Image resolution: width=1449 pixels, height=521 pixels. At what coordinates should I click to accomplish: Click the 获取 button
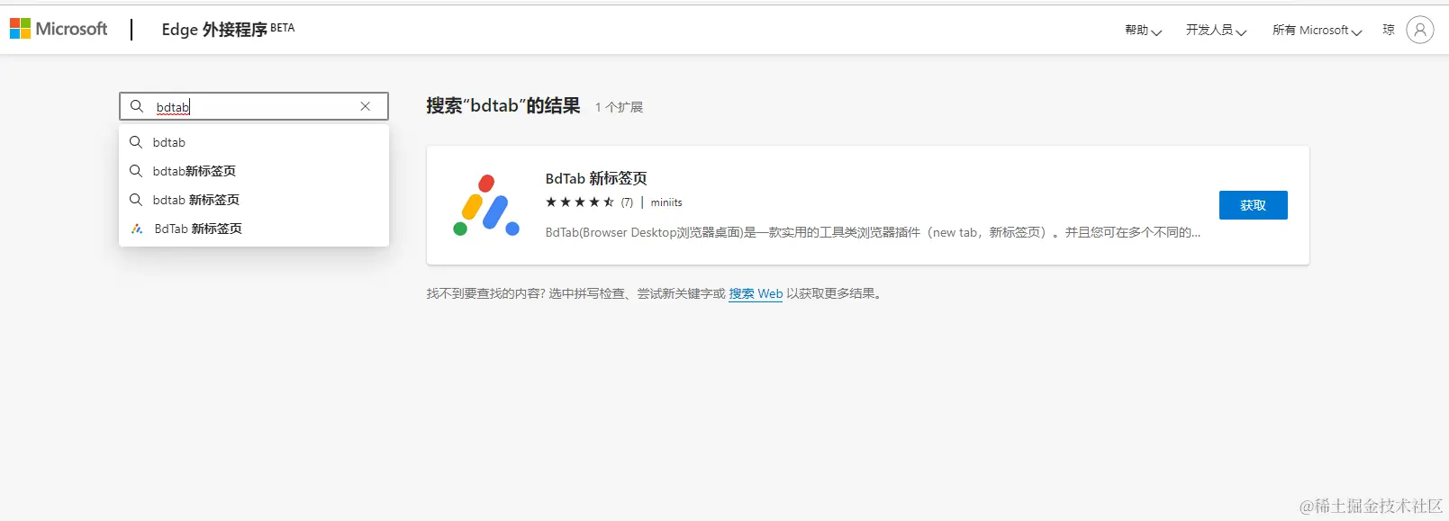[x=1253, y=205]
